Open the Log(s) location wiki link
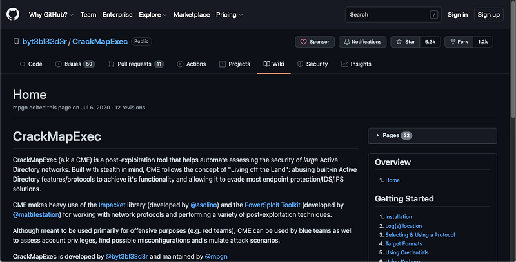The height and width of the screenshot is (262, 516). pos(404,226)
